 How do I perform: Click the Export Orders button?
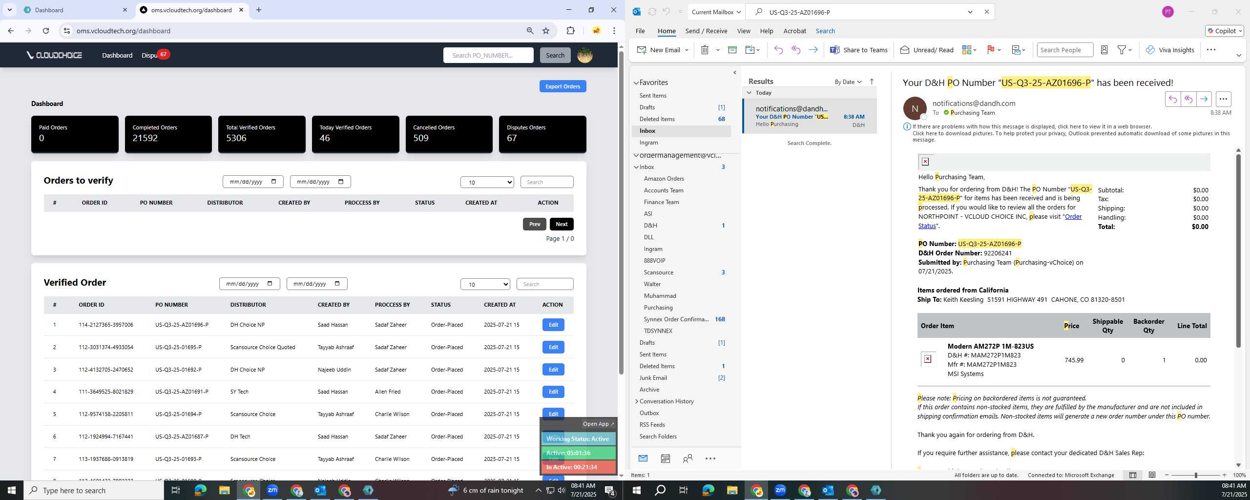pos(562,86)
